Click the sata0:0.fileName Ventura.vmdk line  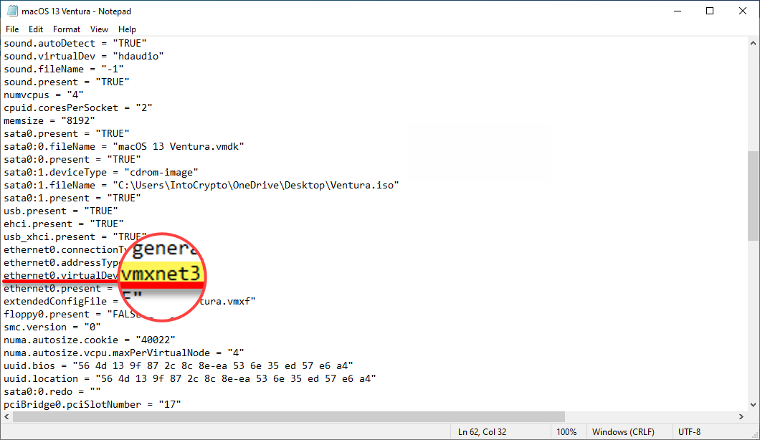tap(124, 146)
